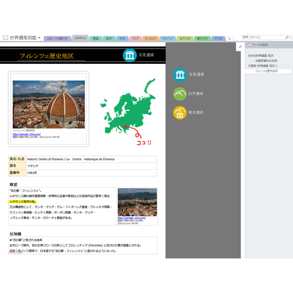The width and height of the screenshot is (293, 293).
Task: Select the green 自然遺産 mountain icon
Action: [x=180, y=94]
